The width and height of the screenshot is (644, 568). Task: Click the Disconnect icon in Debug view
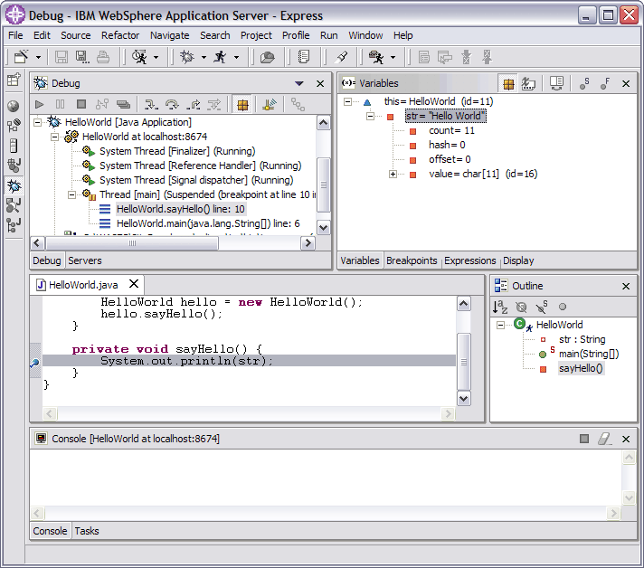tap(102, 104)
